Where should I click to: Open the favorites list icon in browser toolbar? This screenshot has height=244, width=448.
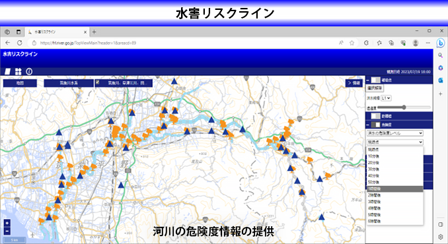[x=379, y=43]
